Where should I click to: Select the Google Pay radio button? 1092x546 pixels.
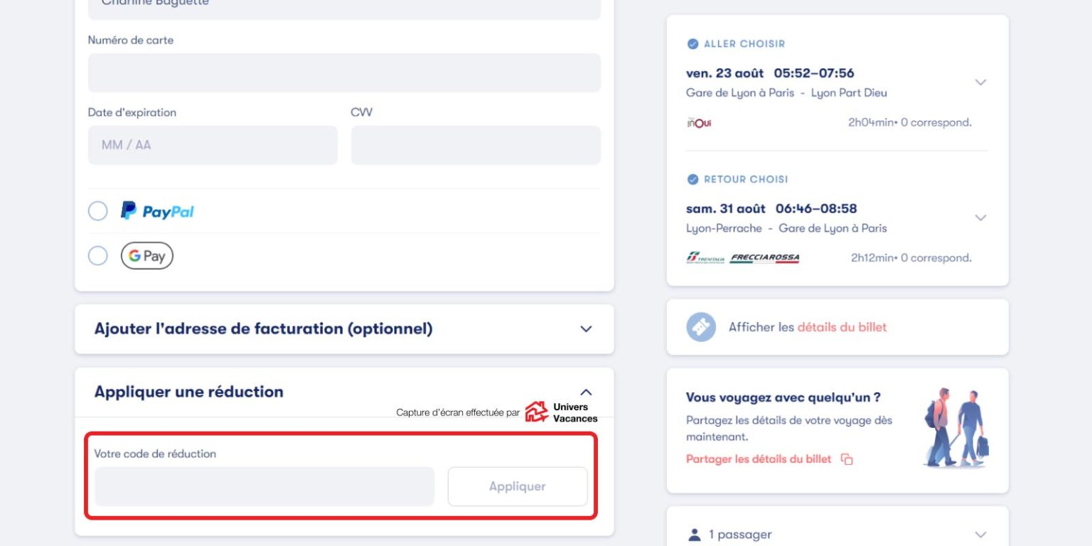click(x=97, y=256)
